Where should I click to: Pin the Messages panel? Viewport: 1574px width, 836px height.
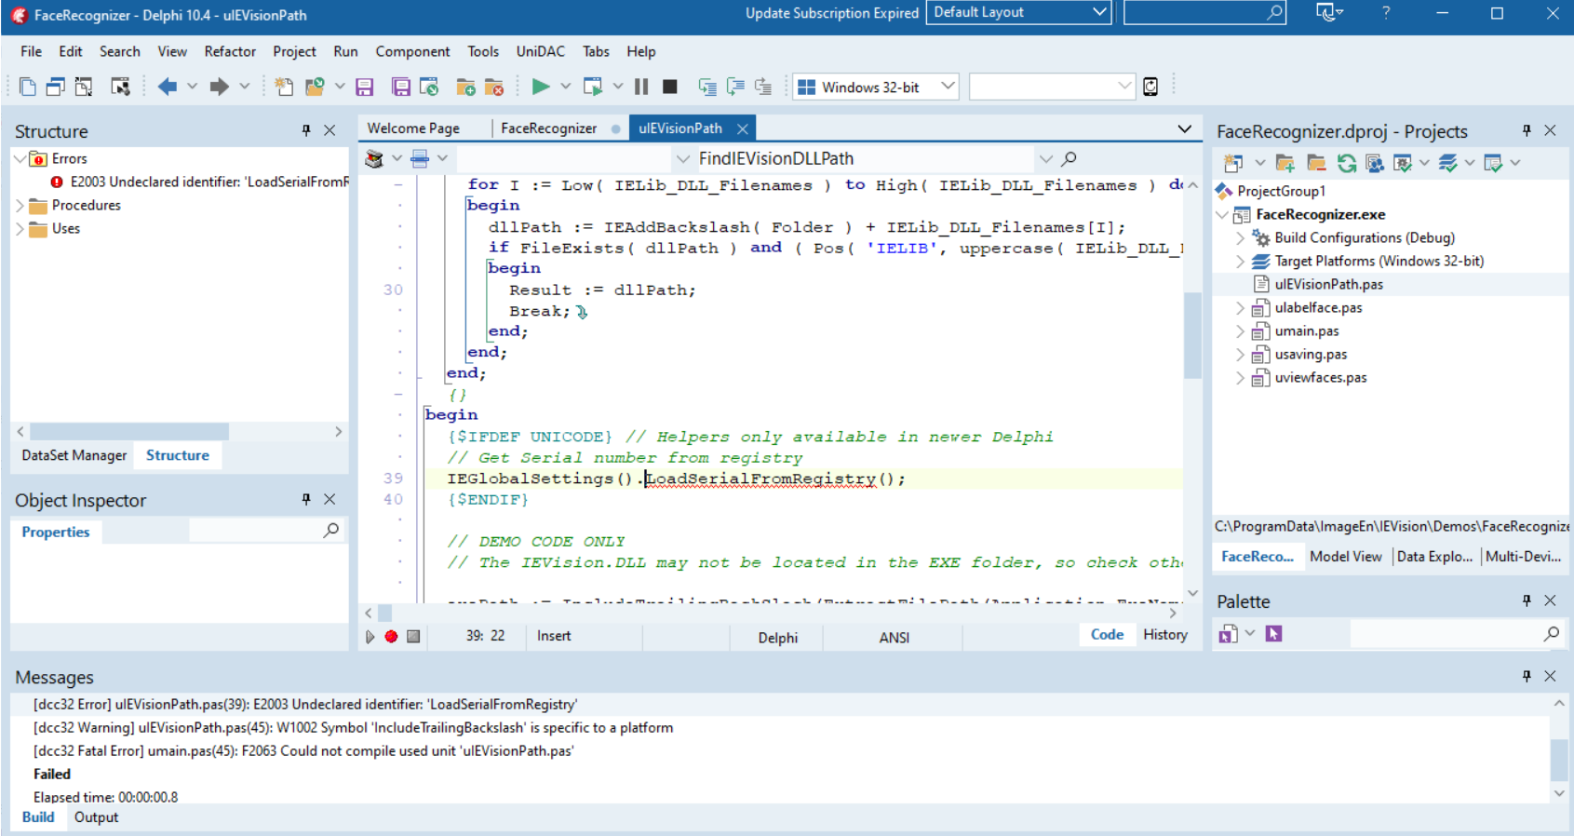[x=1527, y=676]
